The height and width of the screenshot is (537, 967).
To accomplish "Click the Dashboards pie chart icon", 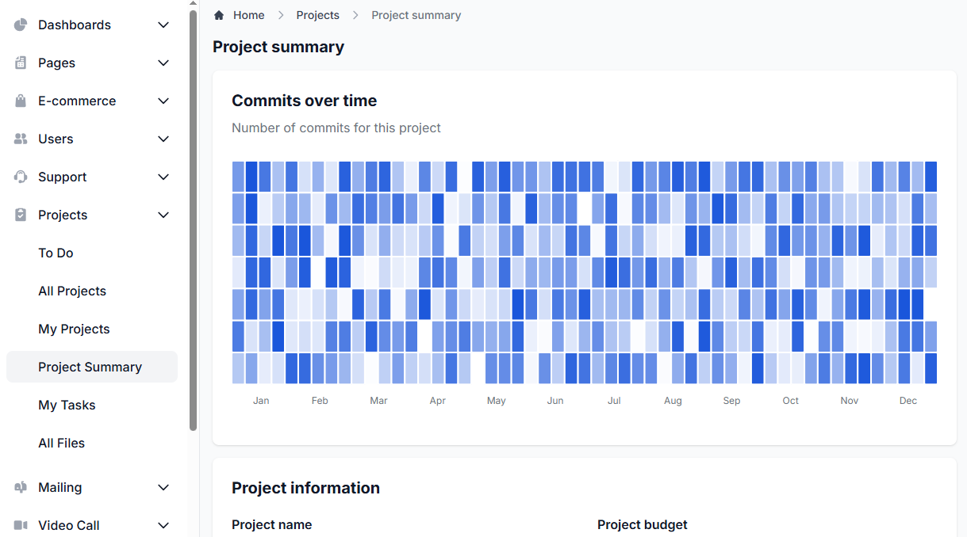I will 21,25.
